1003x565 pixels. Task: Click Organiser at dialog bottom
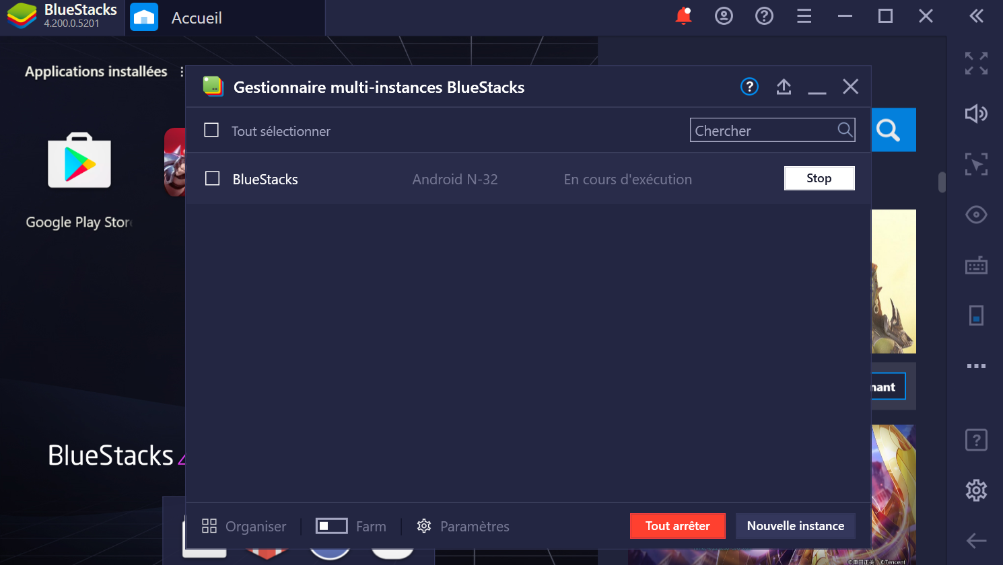click(244, 526)
